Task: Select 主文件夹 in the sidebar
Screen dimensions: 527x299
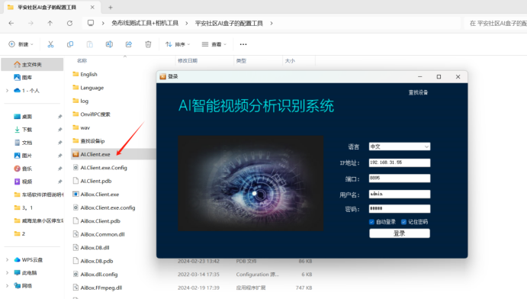Action: pos(32,65)
